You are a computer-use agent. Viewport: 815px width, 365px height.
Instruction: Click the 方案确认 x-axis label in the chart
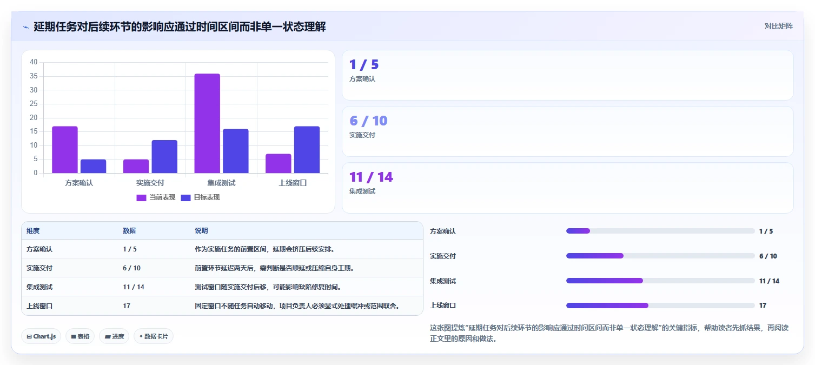click(79, 183)
